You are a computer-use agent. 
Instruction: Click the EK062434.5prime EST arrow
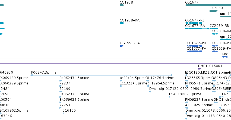coord(61,81)
